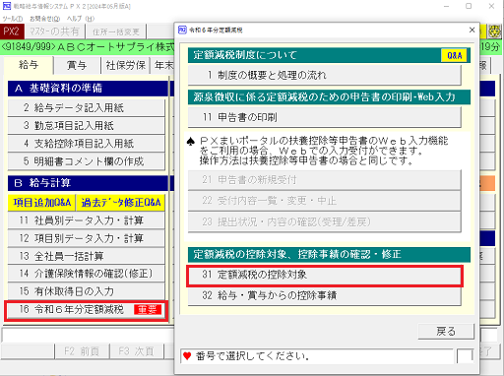504x376 pixels.
Task: Open 5 明細書コメント欄の作成
Action: point(86,161)
